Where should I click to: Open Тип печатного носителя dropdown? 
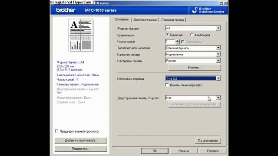tap(193, 48)
